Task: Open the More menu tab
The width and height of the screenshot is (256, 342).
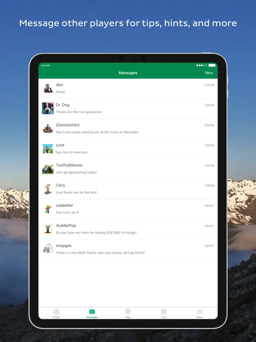Action: click(199, 313)
